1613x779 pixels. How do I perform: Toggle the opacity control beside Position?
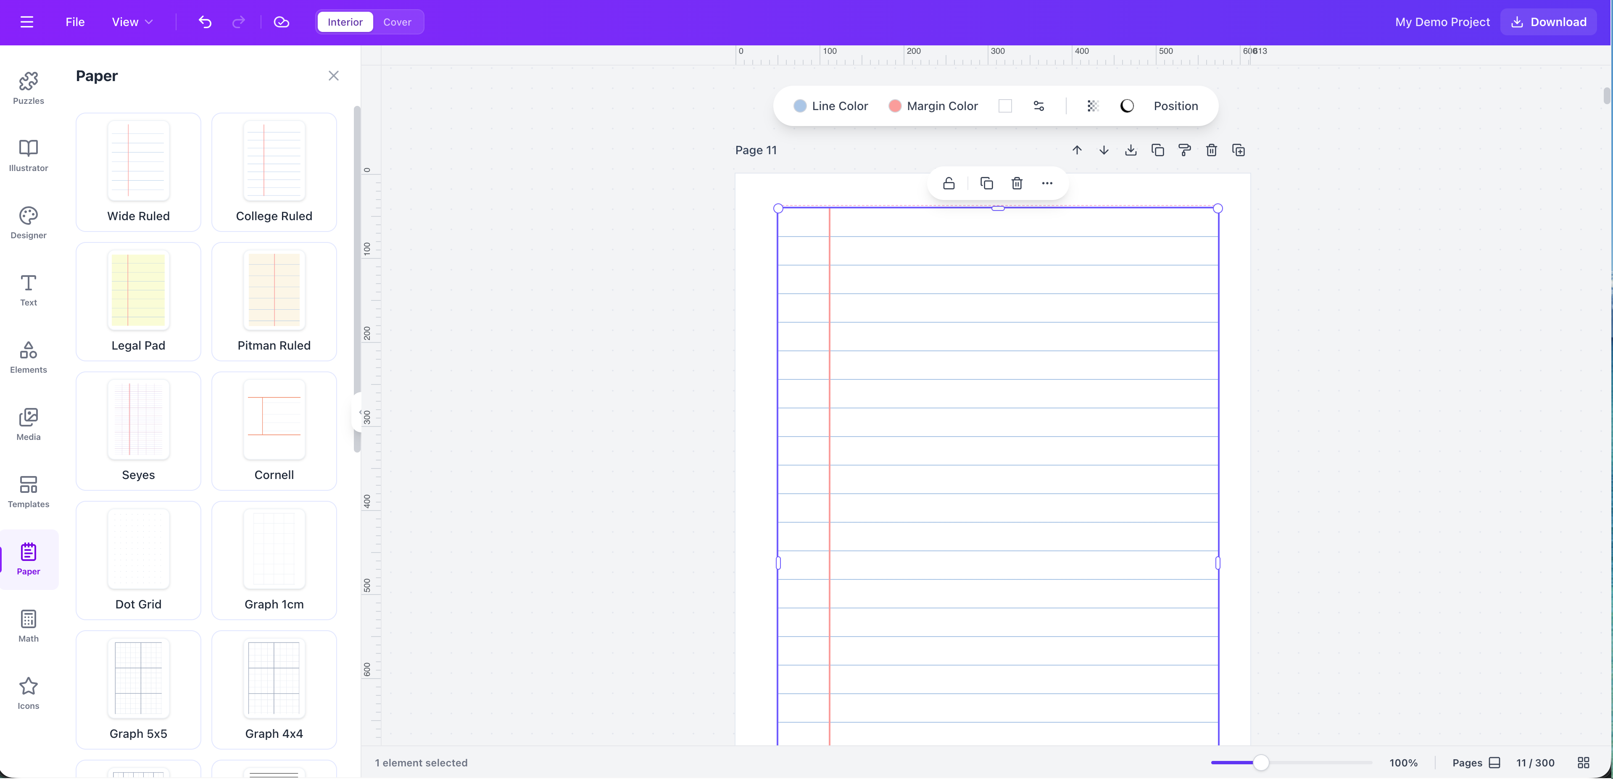(x=1126, y=106)
